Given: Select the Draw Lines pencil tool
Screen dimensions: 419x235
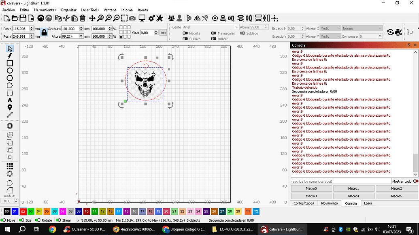Looking at the screenshot, I should (x=10, y=56).
